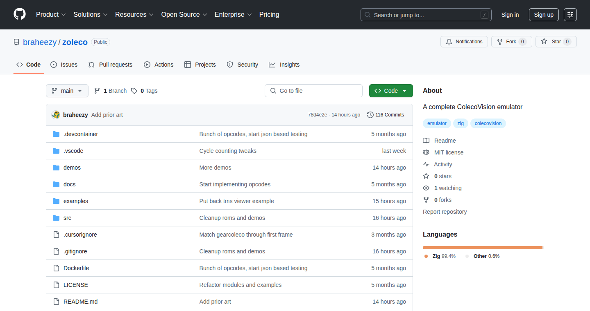Open the .vscode folder icon
The width and height of the screenshot is (590, 311).
(x=56, y=151)
